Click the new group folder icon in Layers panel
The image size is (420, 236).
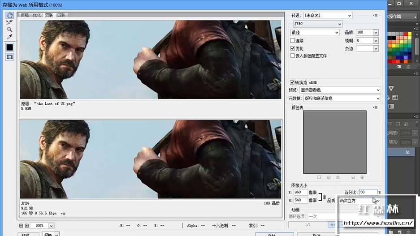pyautogui.click(x=391, y=232)
